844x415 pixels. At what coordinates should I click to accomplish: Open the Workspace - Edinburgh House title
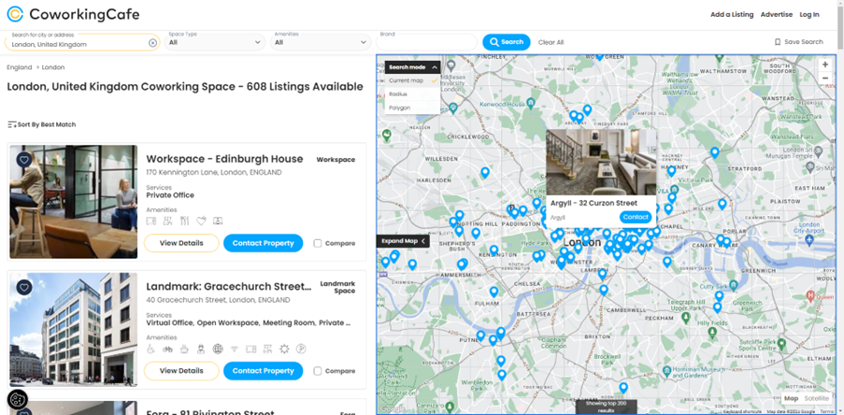[224, 159]
